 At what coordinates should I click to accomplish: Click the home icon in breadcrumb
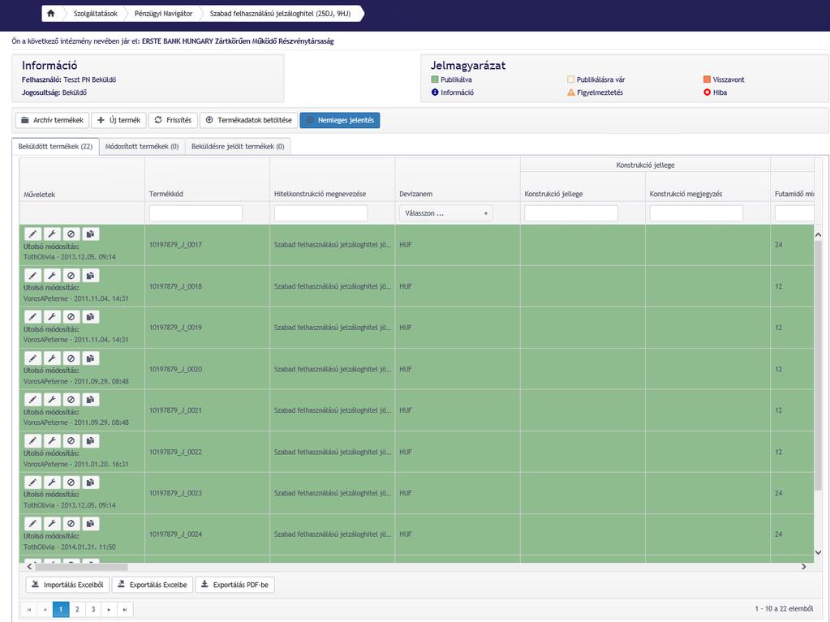[51, 13]
